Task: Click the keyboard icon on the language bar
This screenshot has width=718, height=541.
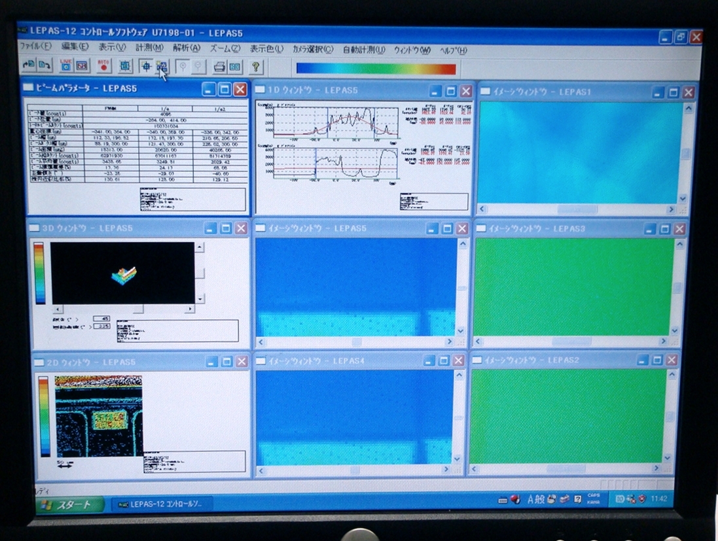Action: click(x=502, y=500)
